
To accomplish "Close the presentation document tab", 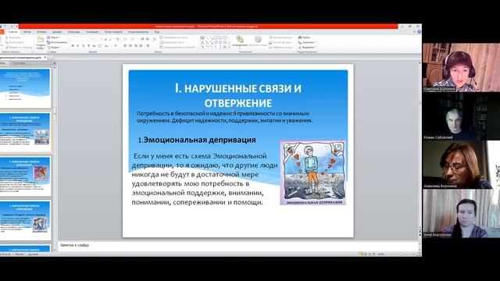I will tap(45, 58).
